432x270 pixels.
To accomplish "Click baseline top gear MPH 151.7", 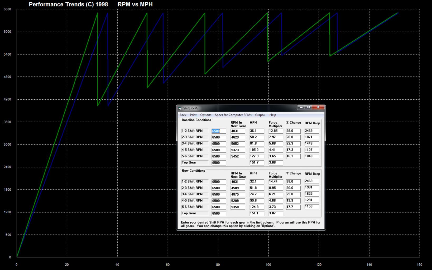I will [257, 163].
